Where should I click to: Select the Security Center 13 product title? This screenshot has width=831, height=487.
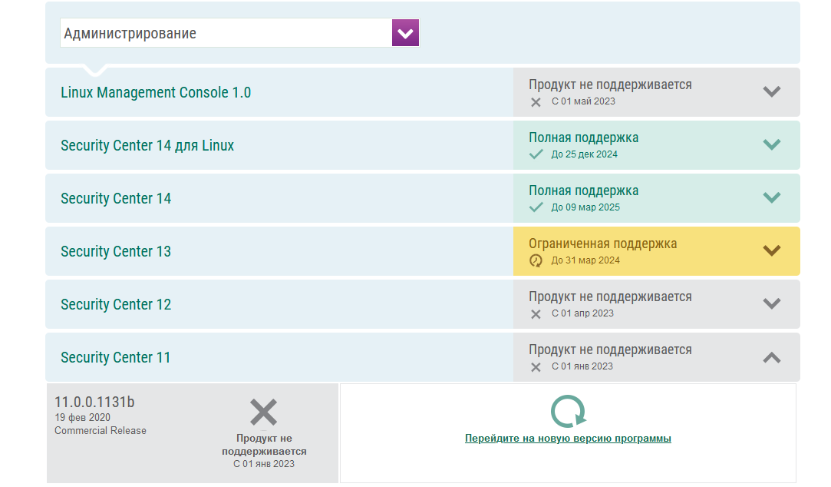(116, 251)
